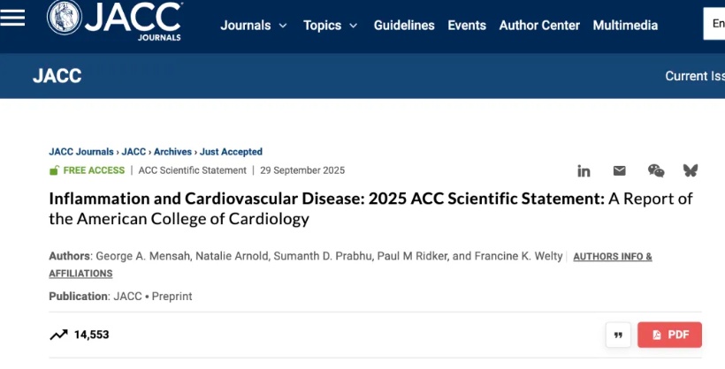View article metrics trending arrow icon

point(59,335)
